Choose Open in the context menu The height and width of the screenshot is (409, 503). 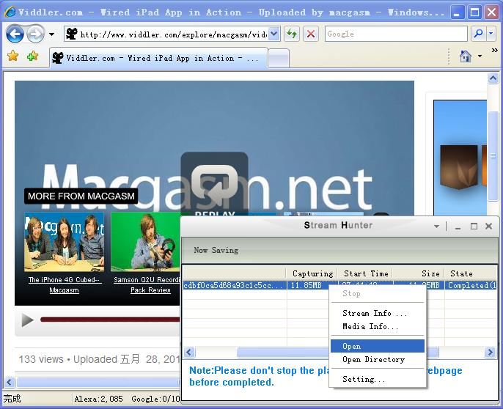pos(378,346)
